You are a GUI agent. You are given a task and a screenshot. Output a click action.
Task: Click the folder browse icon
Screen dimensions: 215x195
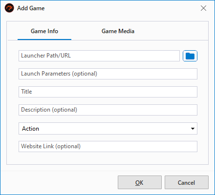pos(190,56)
